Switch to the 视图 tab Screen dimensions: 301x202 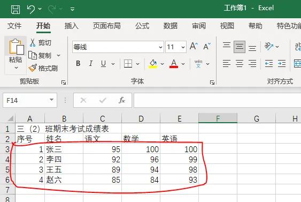(227, 26)
